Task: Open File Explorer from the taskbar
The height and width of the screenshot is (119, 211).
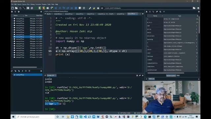Action: (68, 117)
